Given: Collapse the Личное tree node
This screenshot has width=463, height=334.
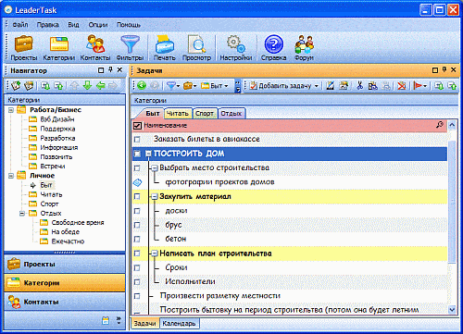Looking at the screenshot, I should pos(11,176).
